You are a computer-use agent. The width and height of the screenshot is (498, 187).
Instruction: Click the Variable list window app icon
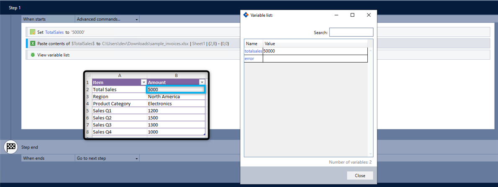[245, 15]
